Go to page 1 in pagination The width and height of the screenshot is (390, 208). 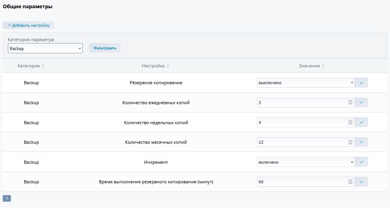tap(7, 198)
